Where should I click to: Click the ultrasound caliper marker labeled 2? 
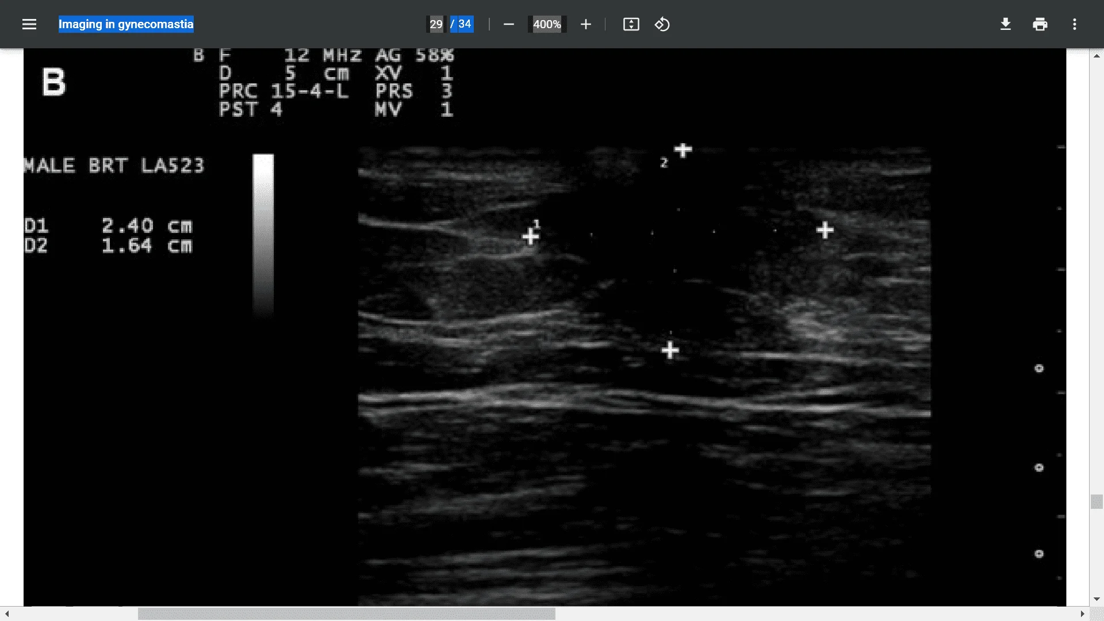pyautogui.click(x=682, y=151)
